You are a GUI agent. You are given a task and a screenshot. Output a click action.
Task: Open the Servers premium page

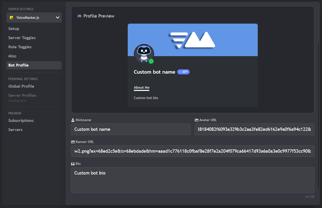(15, 130)
